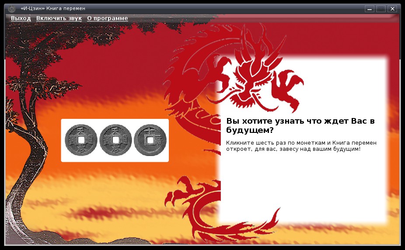The width and height of the screenshot is (405, 250).
Task: Click the heading Вы хотите узнать что ждет Вас
Action: [x=300, y=125]
